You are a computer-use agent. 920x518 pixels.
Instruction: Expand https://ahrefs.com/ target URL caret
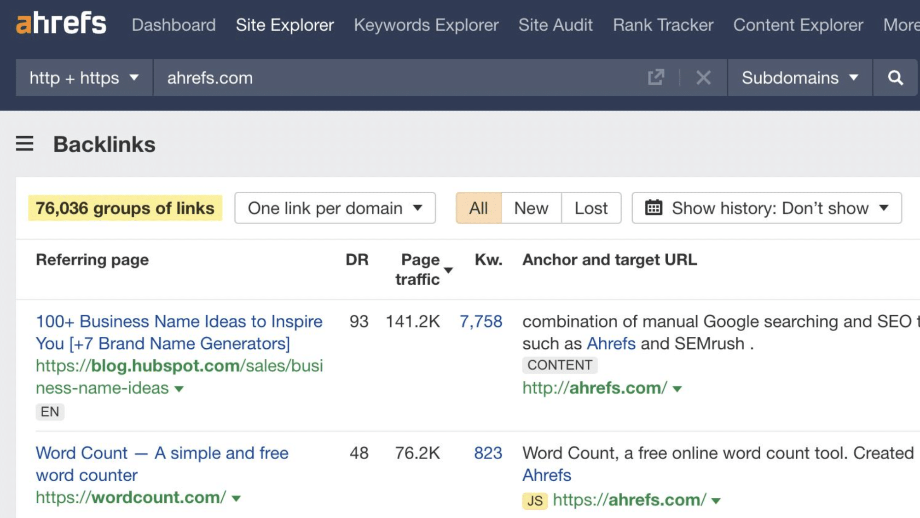coord(716,501)
